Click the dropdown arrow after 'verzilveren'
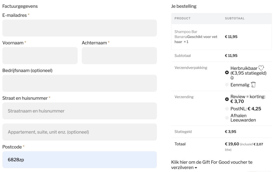 click(196, 168)
